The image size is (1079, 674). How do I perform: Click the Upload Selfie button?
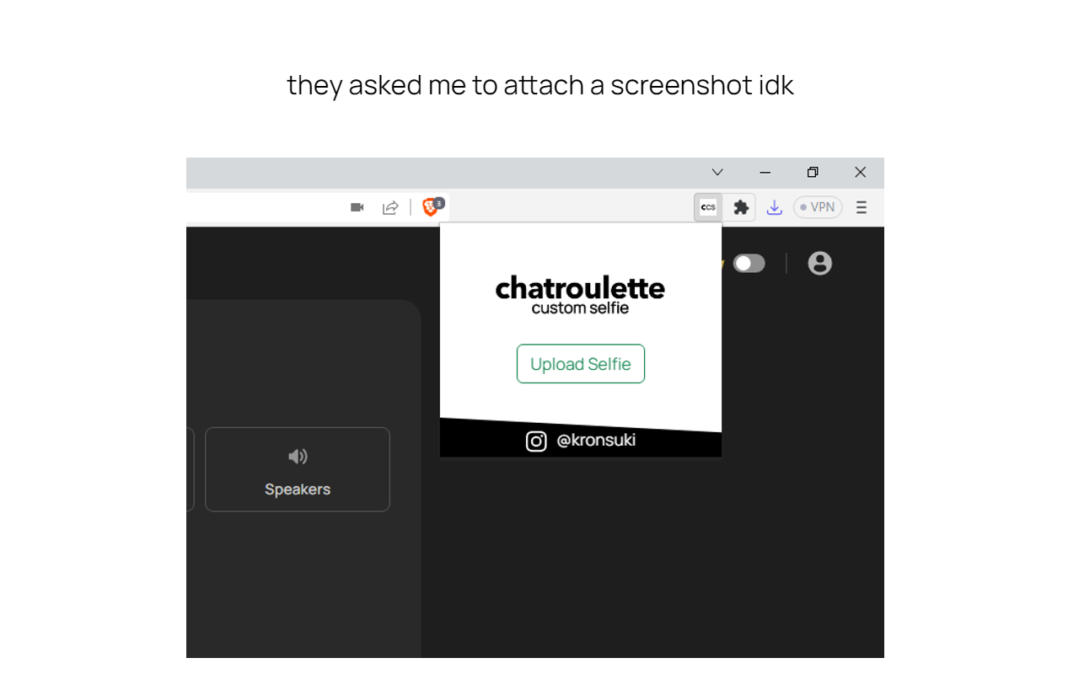580,363
